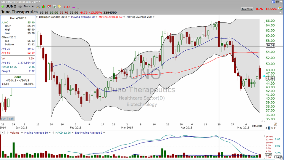
Task: Close the lower indicator pane with X
Action: pyautogui.click(x=2, y=133)
